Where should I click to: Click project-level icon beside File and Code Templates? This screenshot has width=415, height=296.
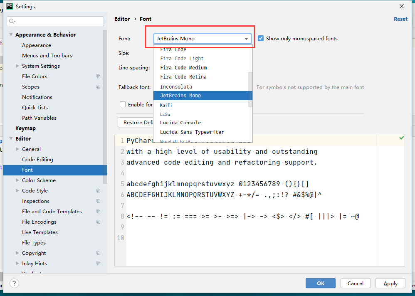coord(99,211)
